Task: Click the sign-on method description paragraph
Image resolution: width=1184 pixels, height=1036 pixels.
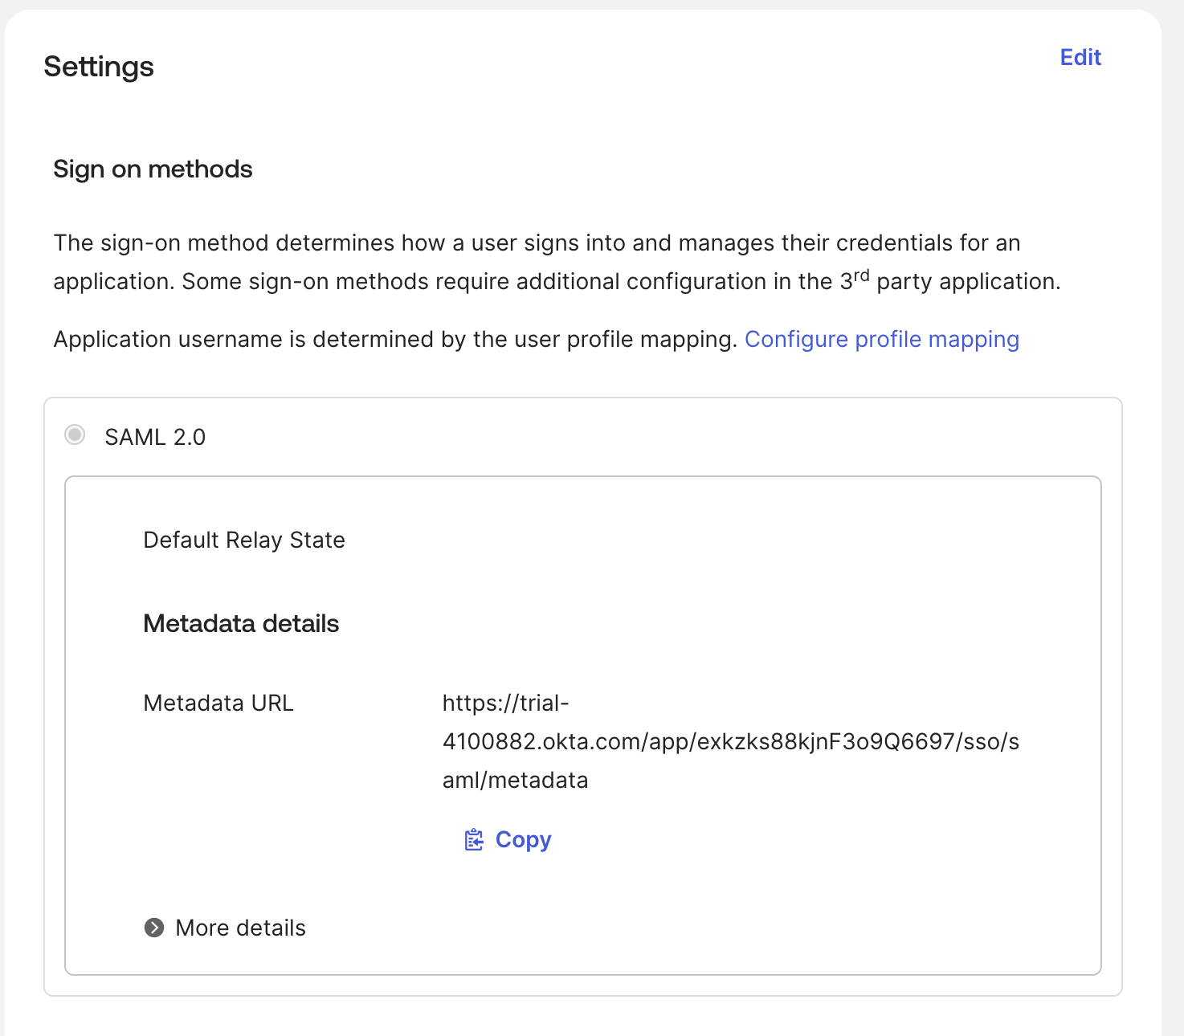Action: (x=537, y=243)
